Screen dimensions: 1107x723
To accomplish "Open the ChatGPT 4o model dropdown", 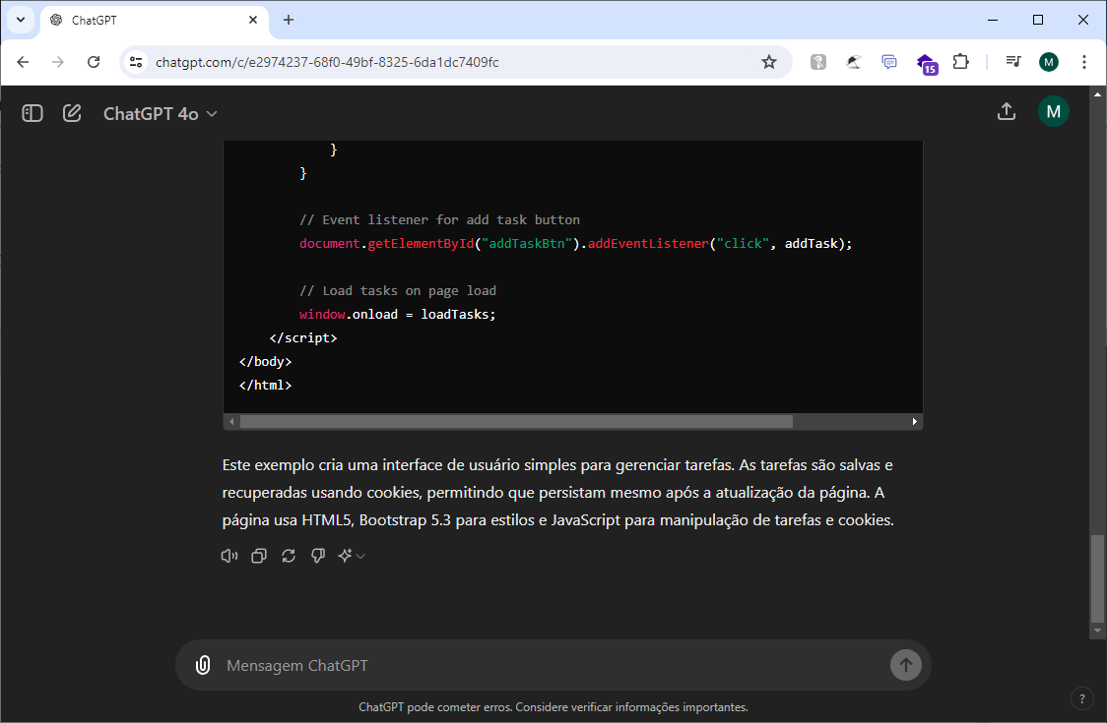I will (x=160, y=113).
